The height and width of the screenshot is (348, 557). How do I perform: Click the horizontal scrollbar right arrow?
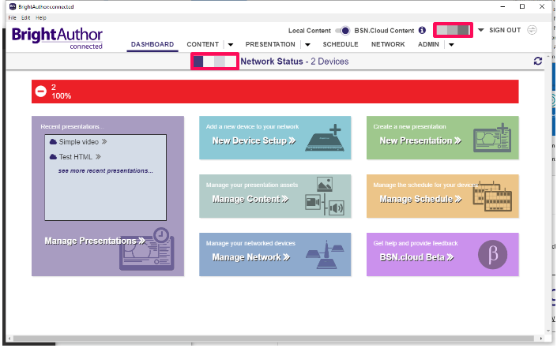click(541, 339)
